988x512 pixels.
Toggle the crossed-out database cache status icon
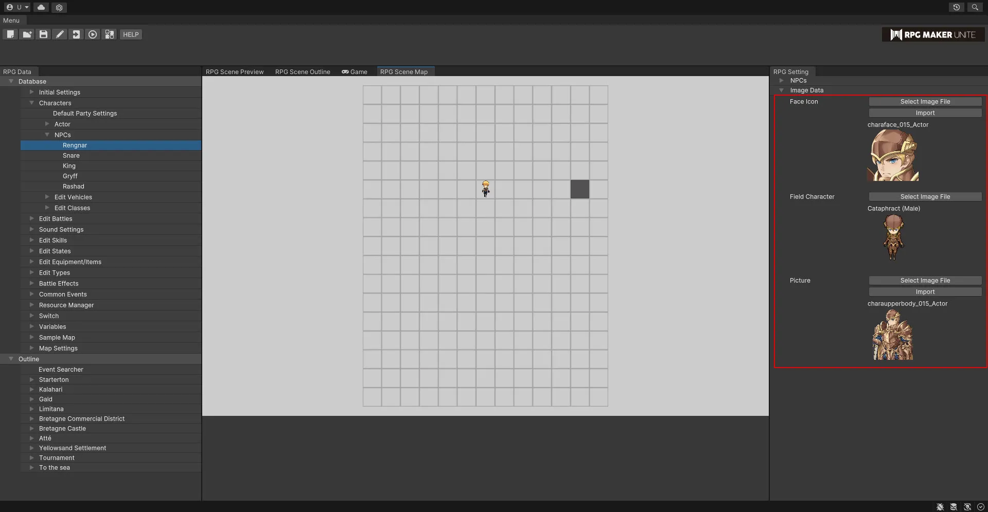tap(954, 507)
